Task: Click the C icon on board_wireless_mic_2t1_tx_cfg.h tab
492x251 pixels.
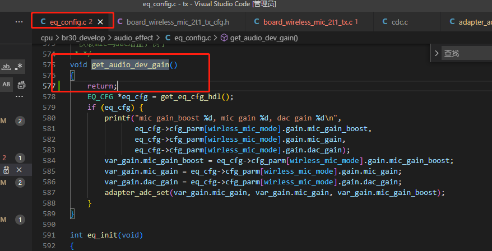Action: point(120,22)
